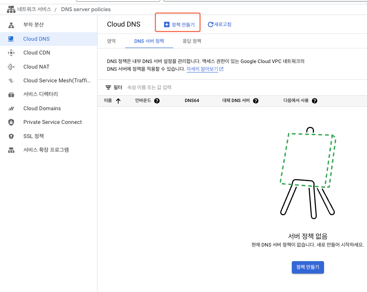
Task: Click the Network services icon in breadcrumb
Action: point(11,9)
